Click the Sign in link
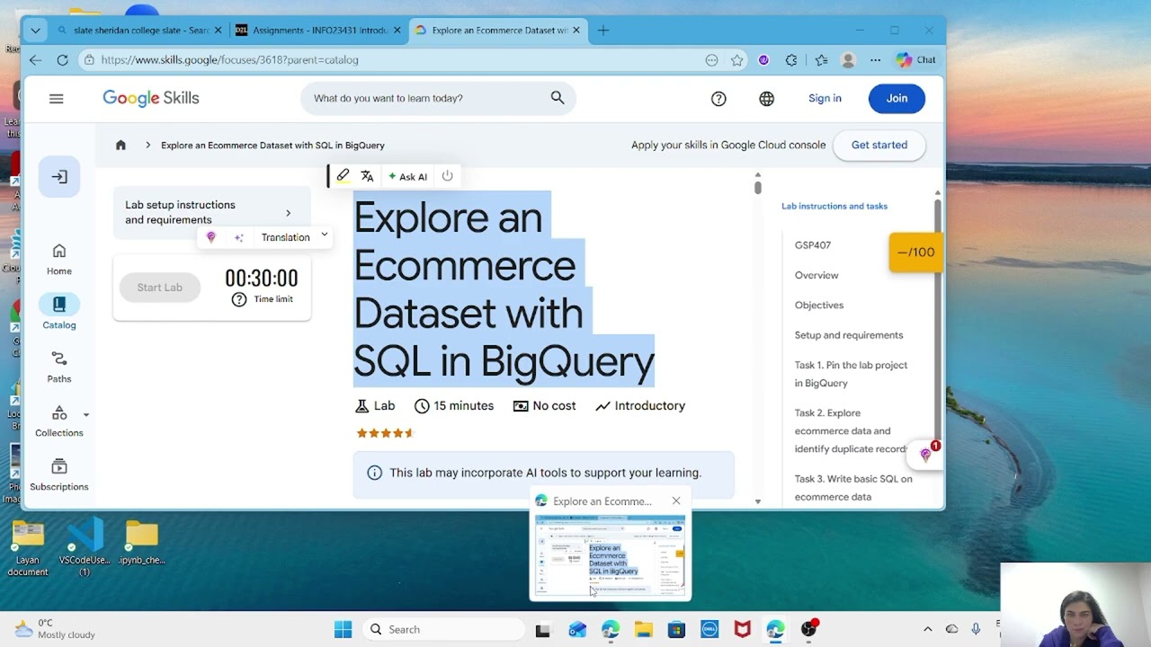The width and height of the screenshot is (1151, 647). pos(825,99)
